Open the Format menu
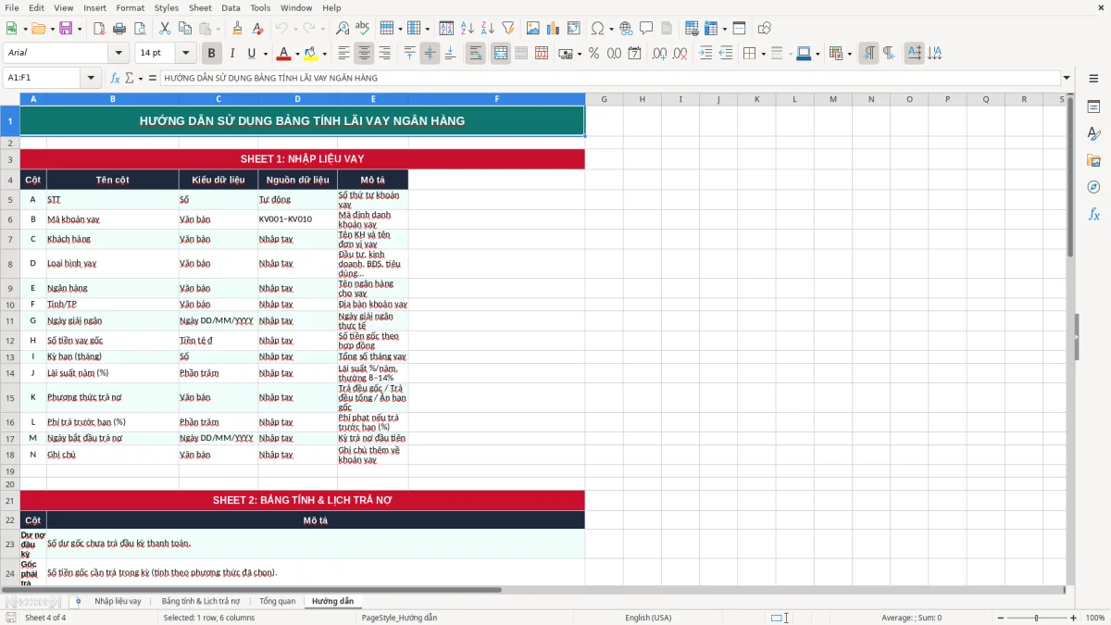Screen dimensions: 1111x625 click(x=130, y=7)
